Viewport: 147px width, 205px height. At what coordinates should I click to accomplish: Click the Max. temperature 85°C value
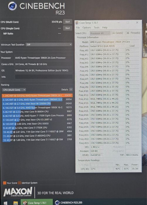pos(126,169)
